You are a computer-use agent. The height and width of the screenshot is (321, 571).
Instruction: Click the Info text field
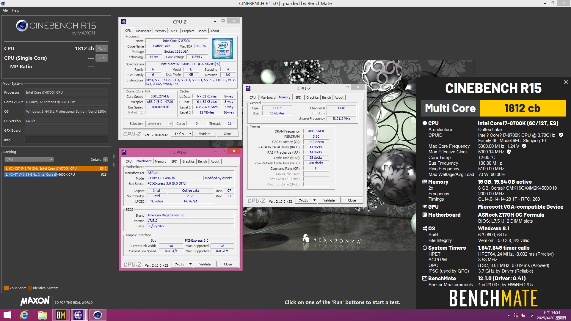point(66,140)
